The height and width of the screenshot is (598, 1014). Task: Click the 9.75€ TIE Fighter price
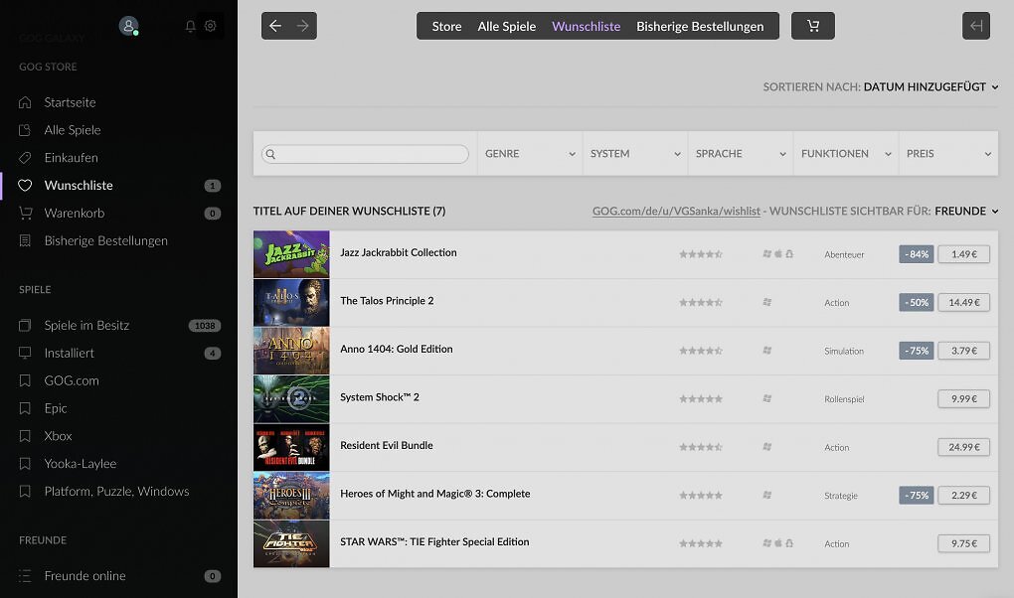tap(963, 543)
